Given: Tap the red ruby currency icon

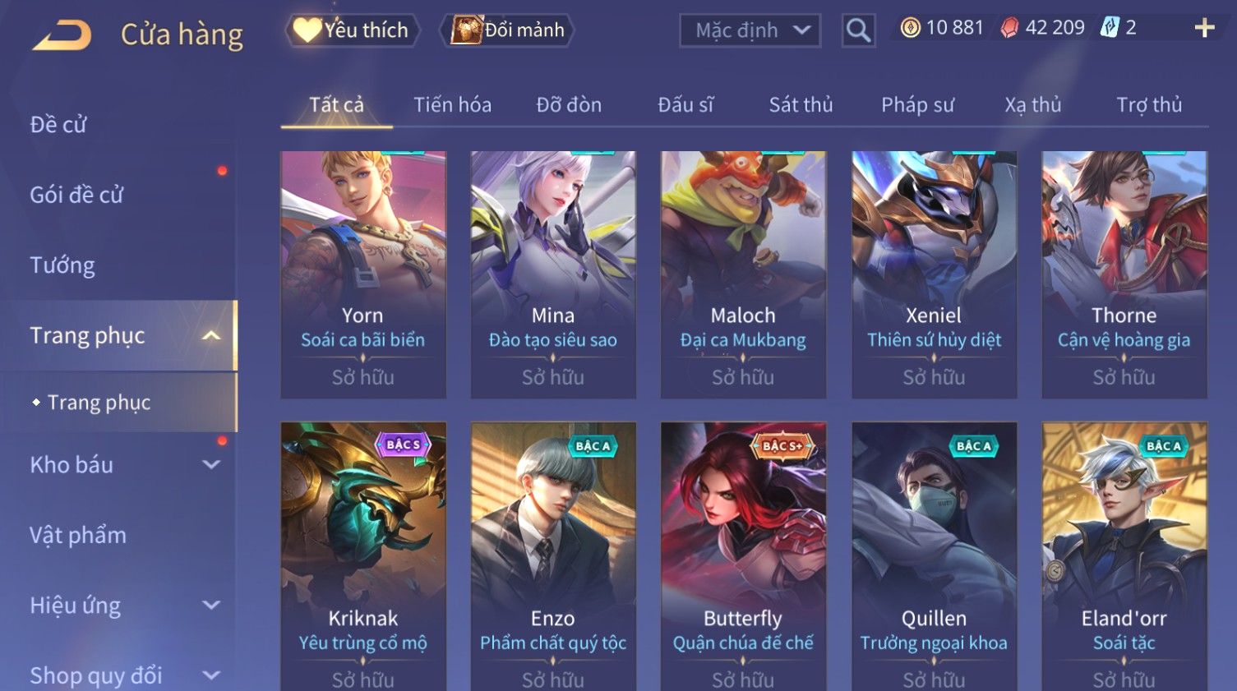Looking at the screenshot, I should click(x=1009, y=28).
